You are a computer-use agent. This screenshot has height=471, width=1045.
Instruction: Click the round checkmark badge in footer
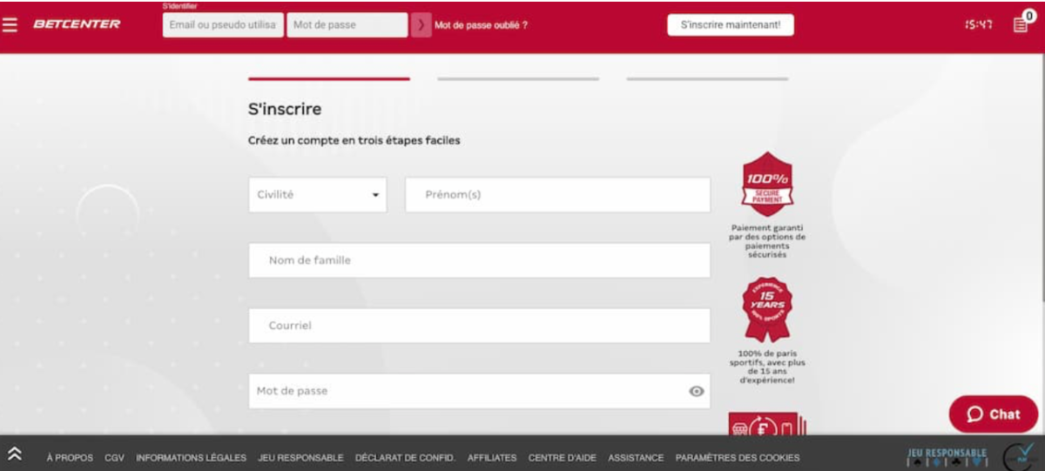pos(1021,455)
